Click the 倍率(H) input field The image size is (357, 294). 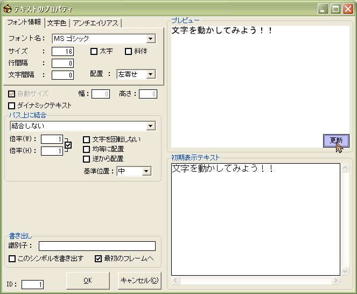tap(52, 151)
